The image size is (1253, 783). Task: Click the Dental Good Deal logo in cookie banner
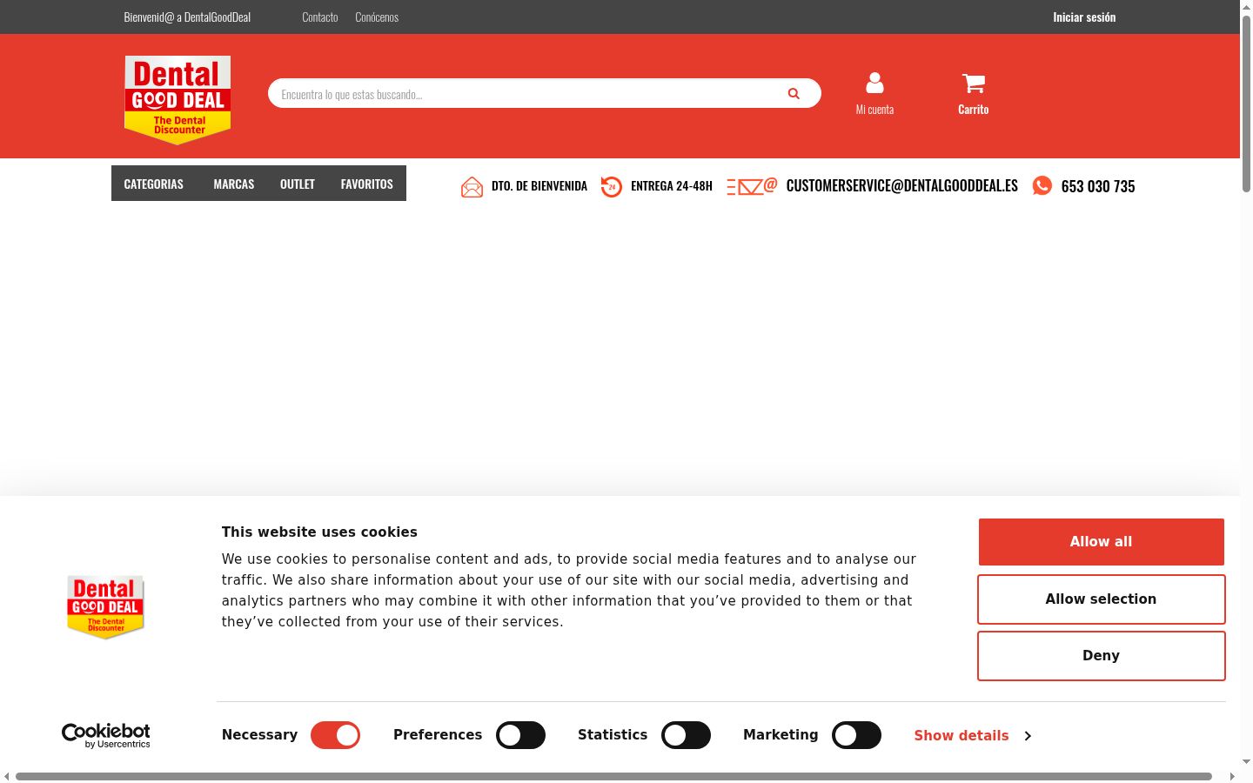[x=105, y=607]
